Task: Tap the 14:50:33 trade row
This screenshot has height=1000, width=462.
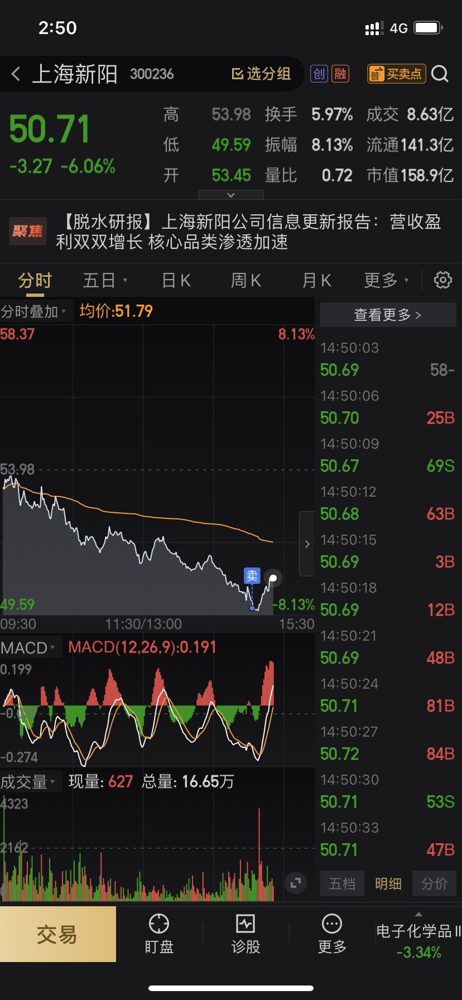Action: pyautogui.click(x=388, y=839)
